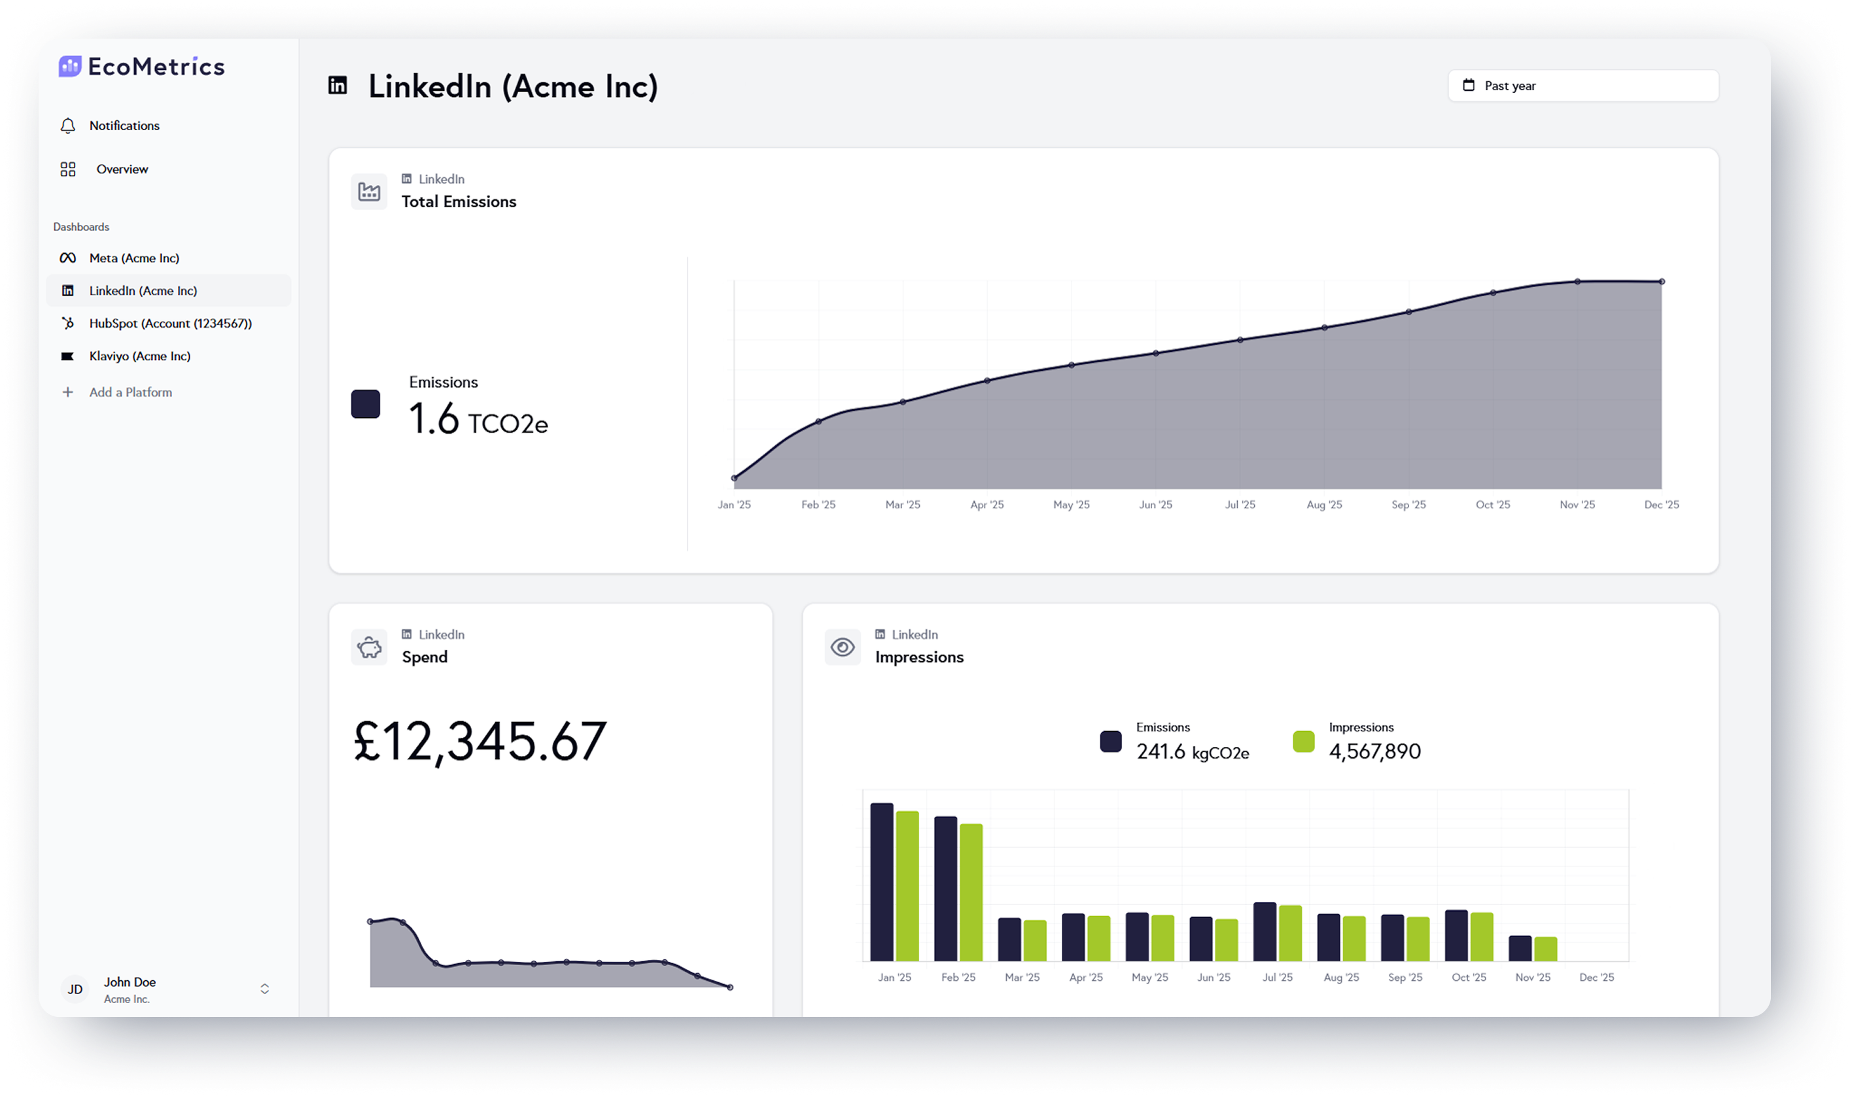Open Notifications bell icon

[x=68, y=126]
